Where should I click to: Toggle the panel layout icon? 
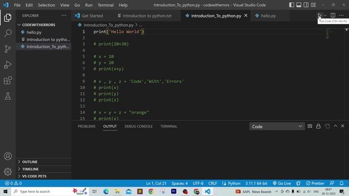pyautogui.click(x=299, y=5)
